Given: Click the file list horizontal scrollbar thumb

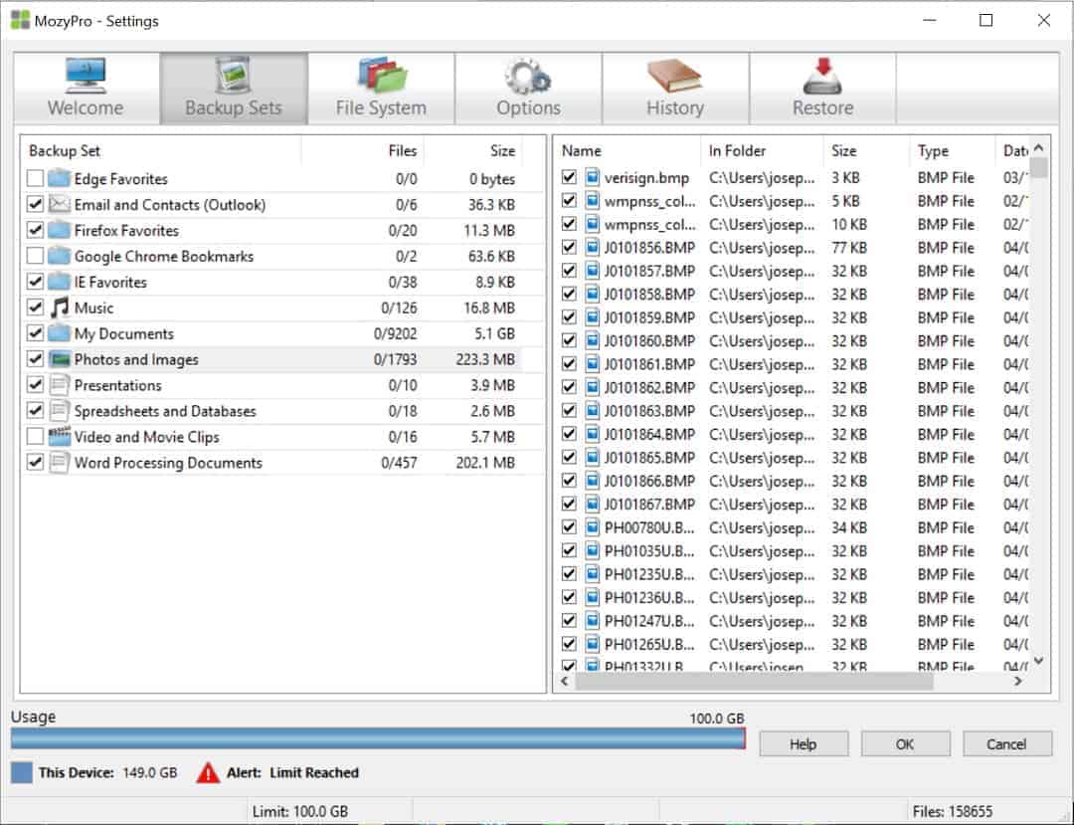Looking at the screenshot, I should click(x=754, y=682).
